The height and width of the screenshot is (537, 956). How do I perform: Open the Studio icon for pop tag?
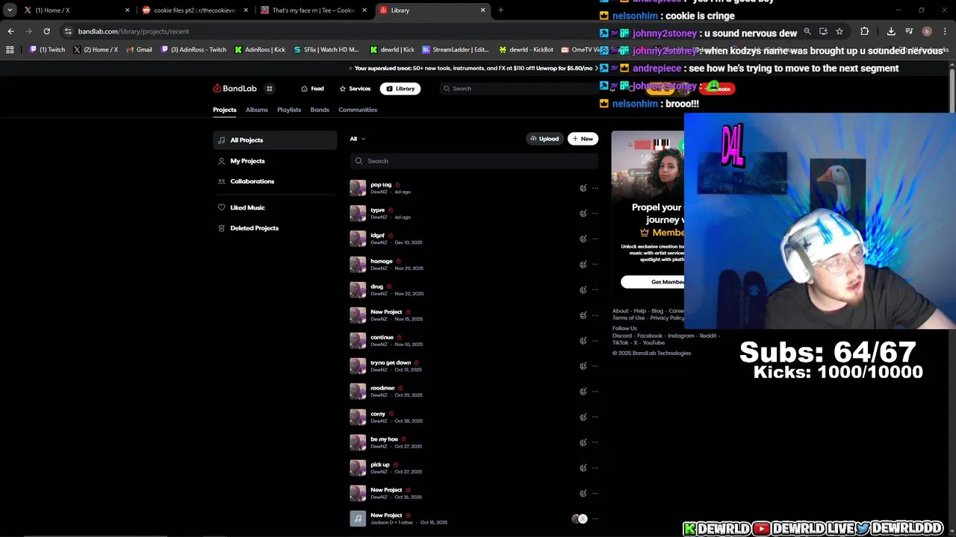point(583,188)
